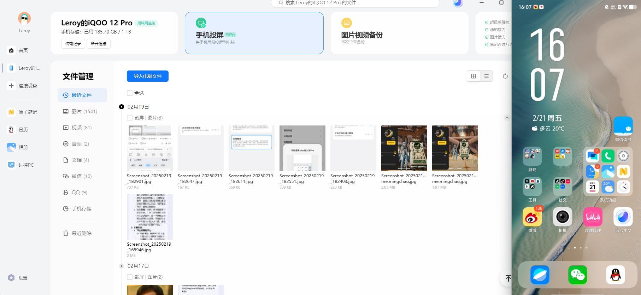The width and height of the screenshot is (641, 295).
Task: Click 导入电脑文件 import button
Action: click(x=148, y=76)
